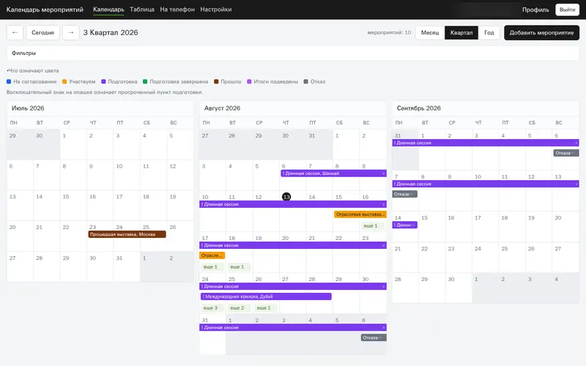Click the Июль 2026 month heading
The width and height of the screenshot is (586, 366).
click(x=28, y=108)
